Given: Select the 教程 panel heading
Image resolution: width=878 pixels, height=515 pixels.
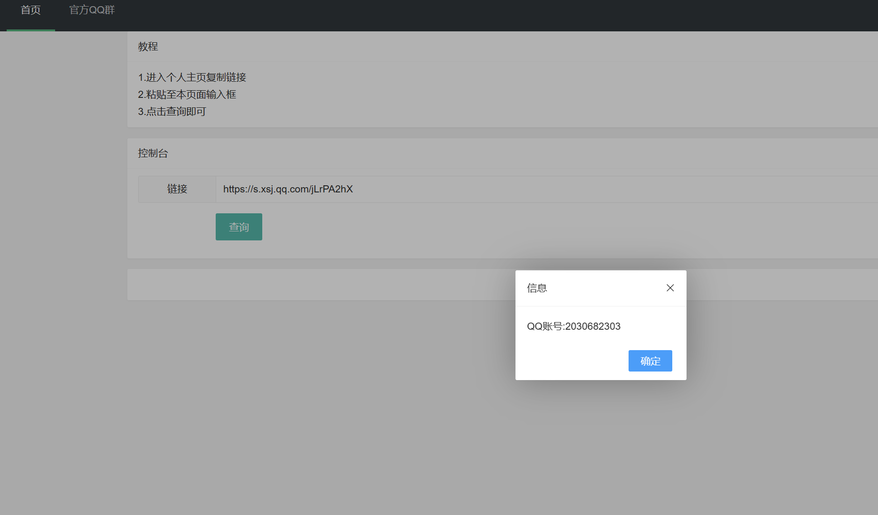Looking at the screenshot, I should 148,47.
